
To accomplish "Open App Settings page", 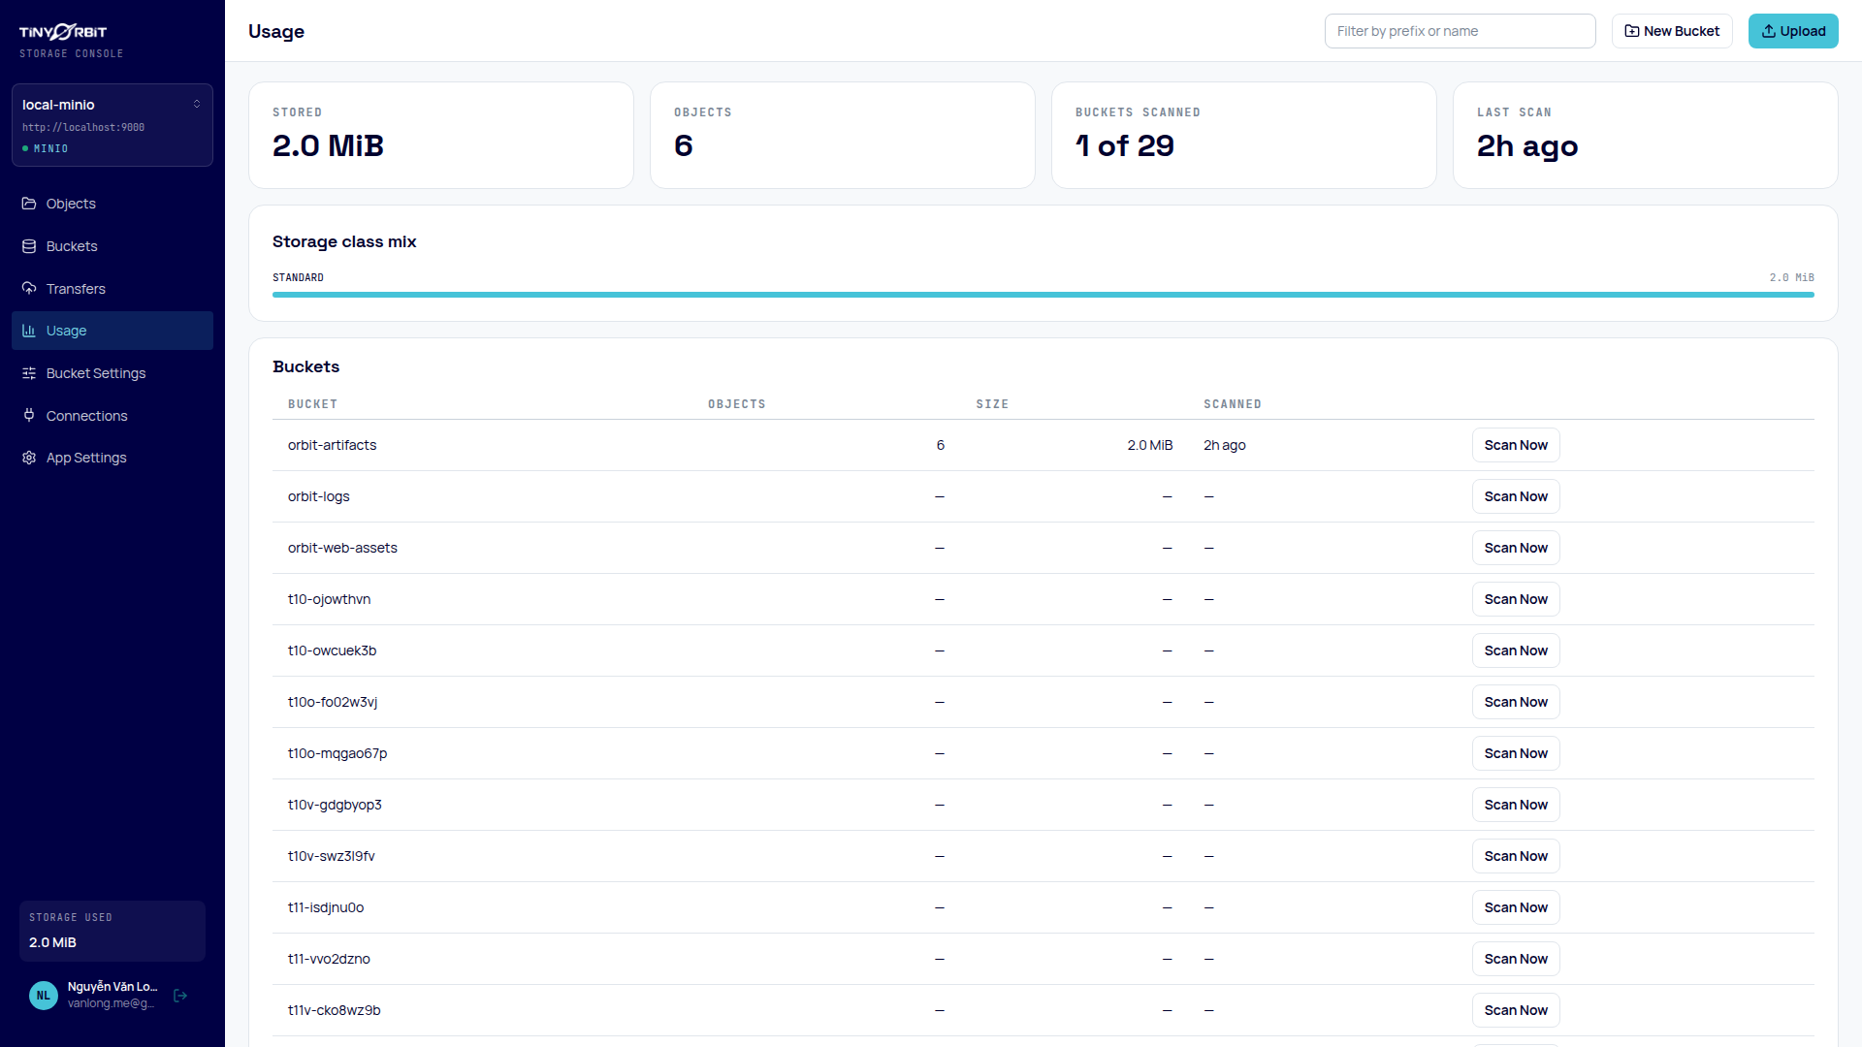I will (x=112, y=458).
